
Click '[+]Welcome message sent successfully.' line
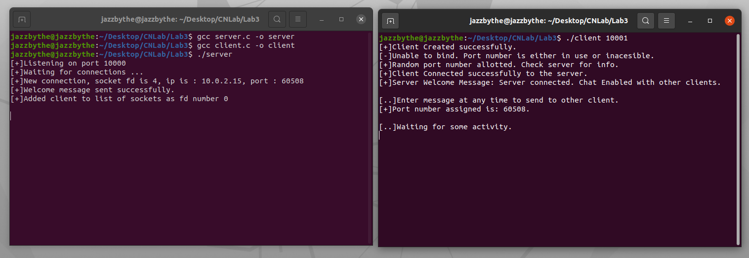click(x=92, y=90)
